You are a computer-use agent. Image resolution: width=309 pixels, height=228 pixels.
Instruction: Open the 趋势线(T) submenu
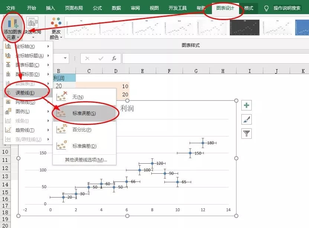pos(28,130)
